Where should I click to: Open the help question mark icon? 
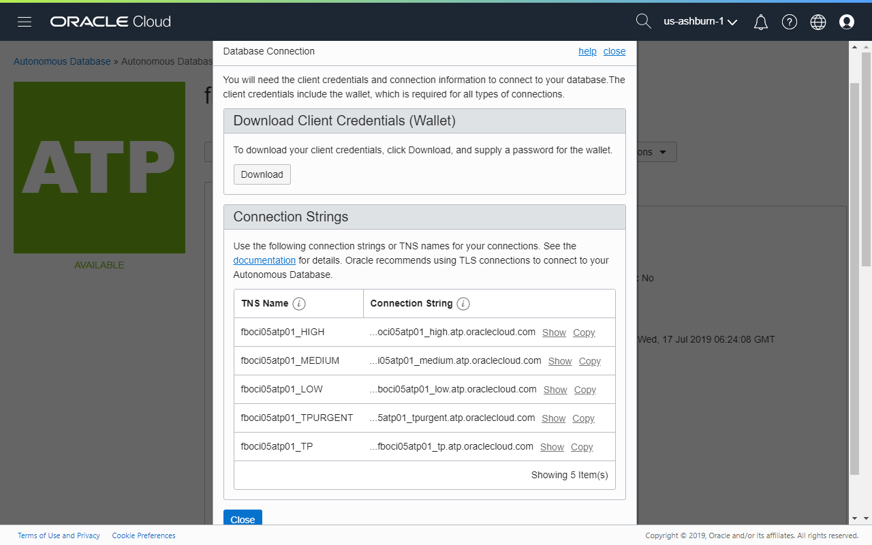tap(790, 22)
